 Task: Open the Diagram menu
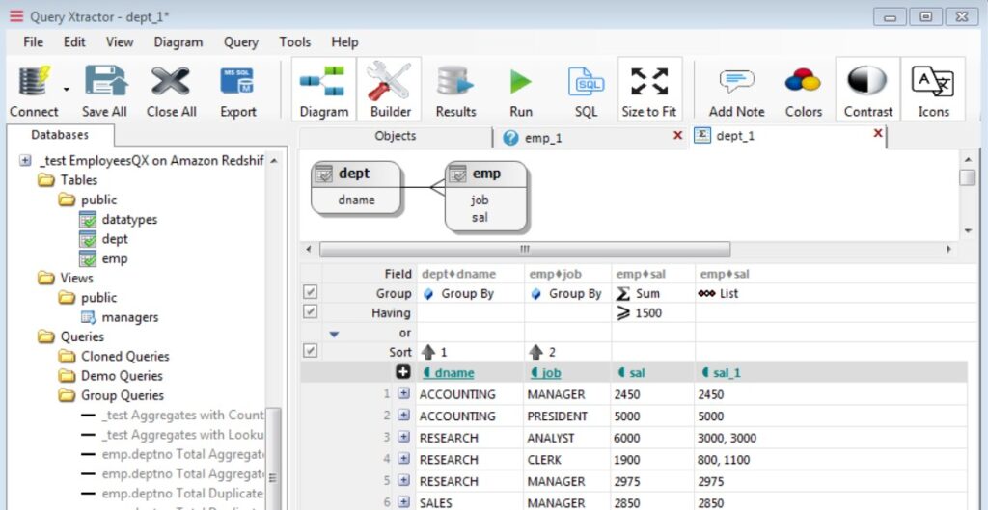click(178, 42)
